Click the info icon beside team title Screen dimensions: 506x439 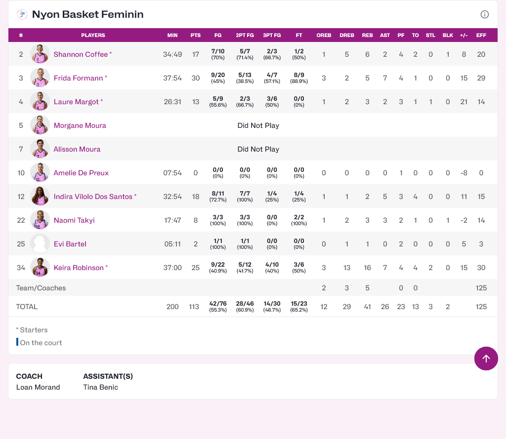(x=485, y=14)
